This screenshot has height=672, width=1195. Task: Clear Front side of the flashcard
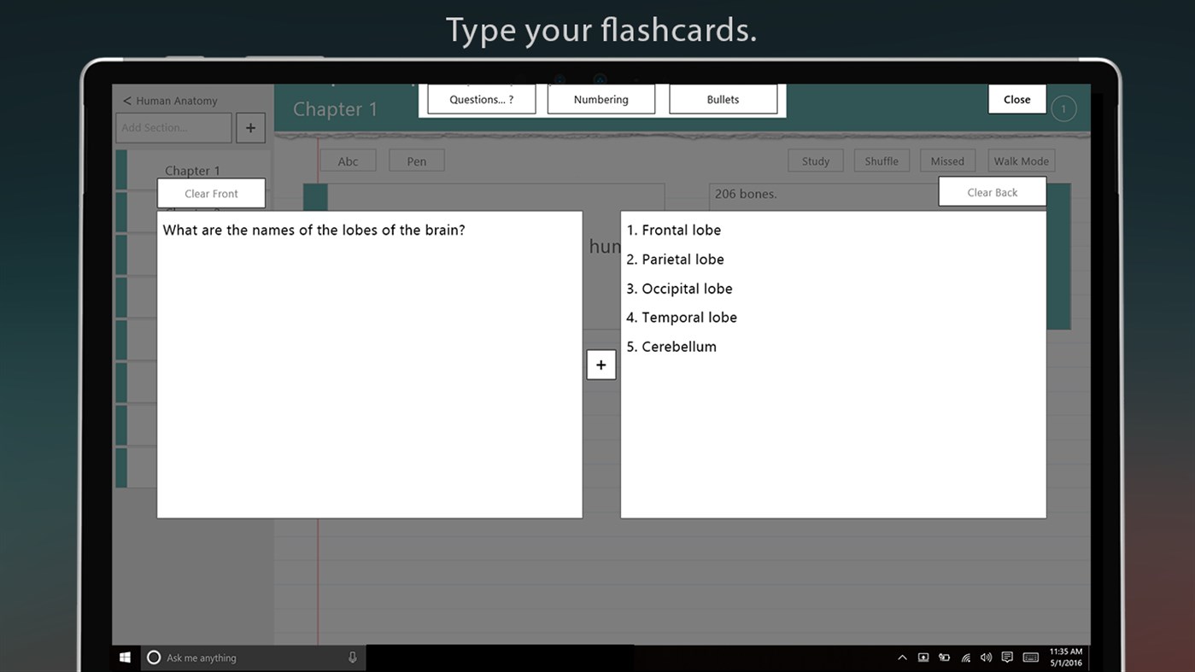click(210, 193)
